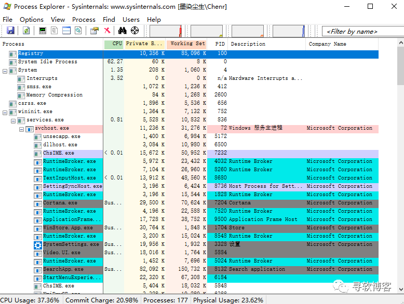Screen dimensions: 404x304
Task: Sort by the CPU column header
Action: (114, 44)
